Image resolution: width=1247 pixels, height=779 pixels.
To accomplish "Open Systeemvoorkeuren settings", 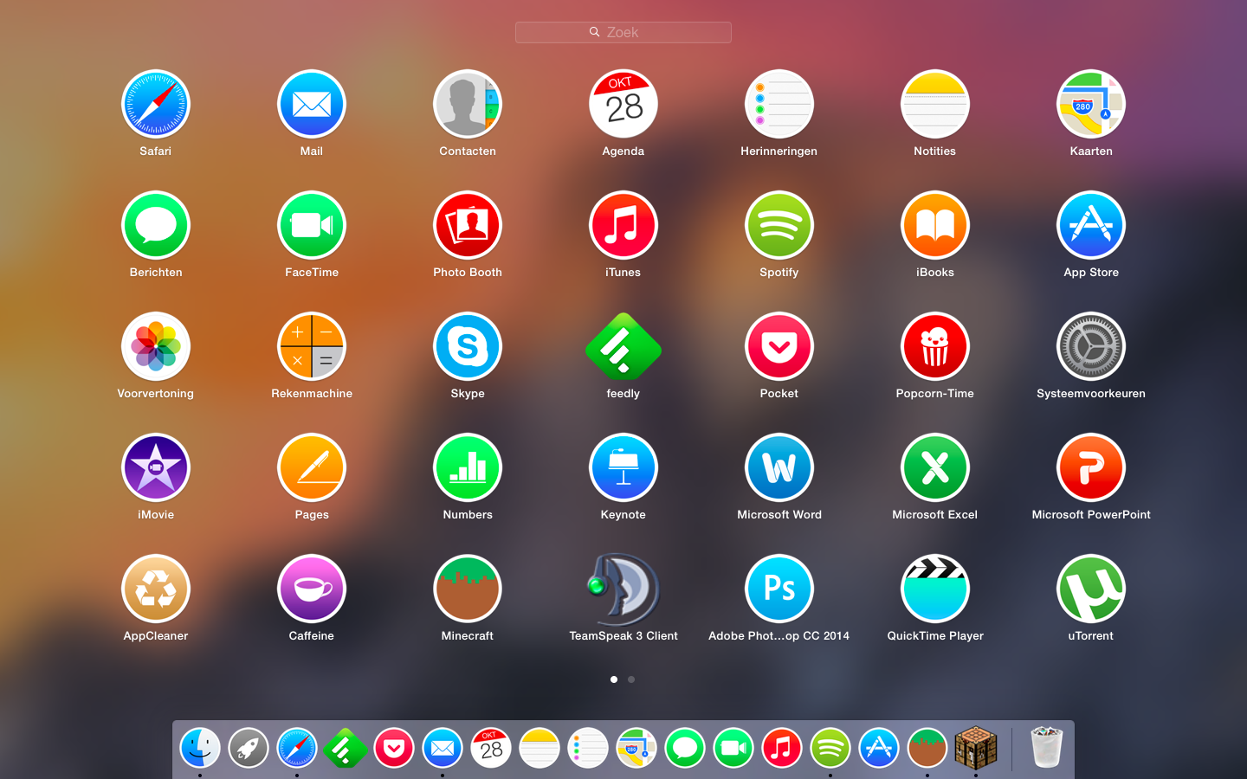I will tap(1091, 346).
